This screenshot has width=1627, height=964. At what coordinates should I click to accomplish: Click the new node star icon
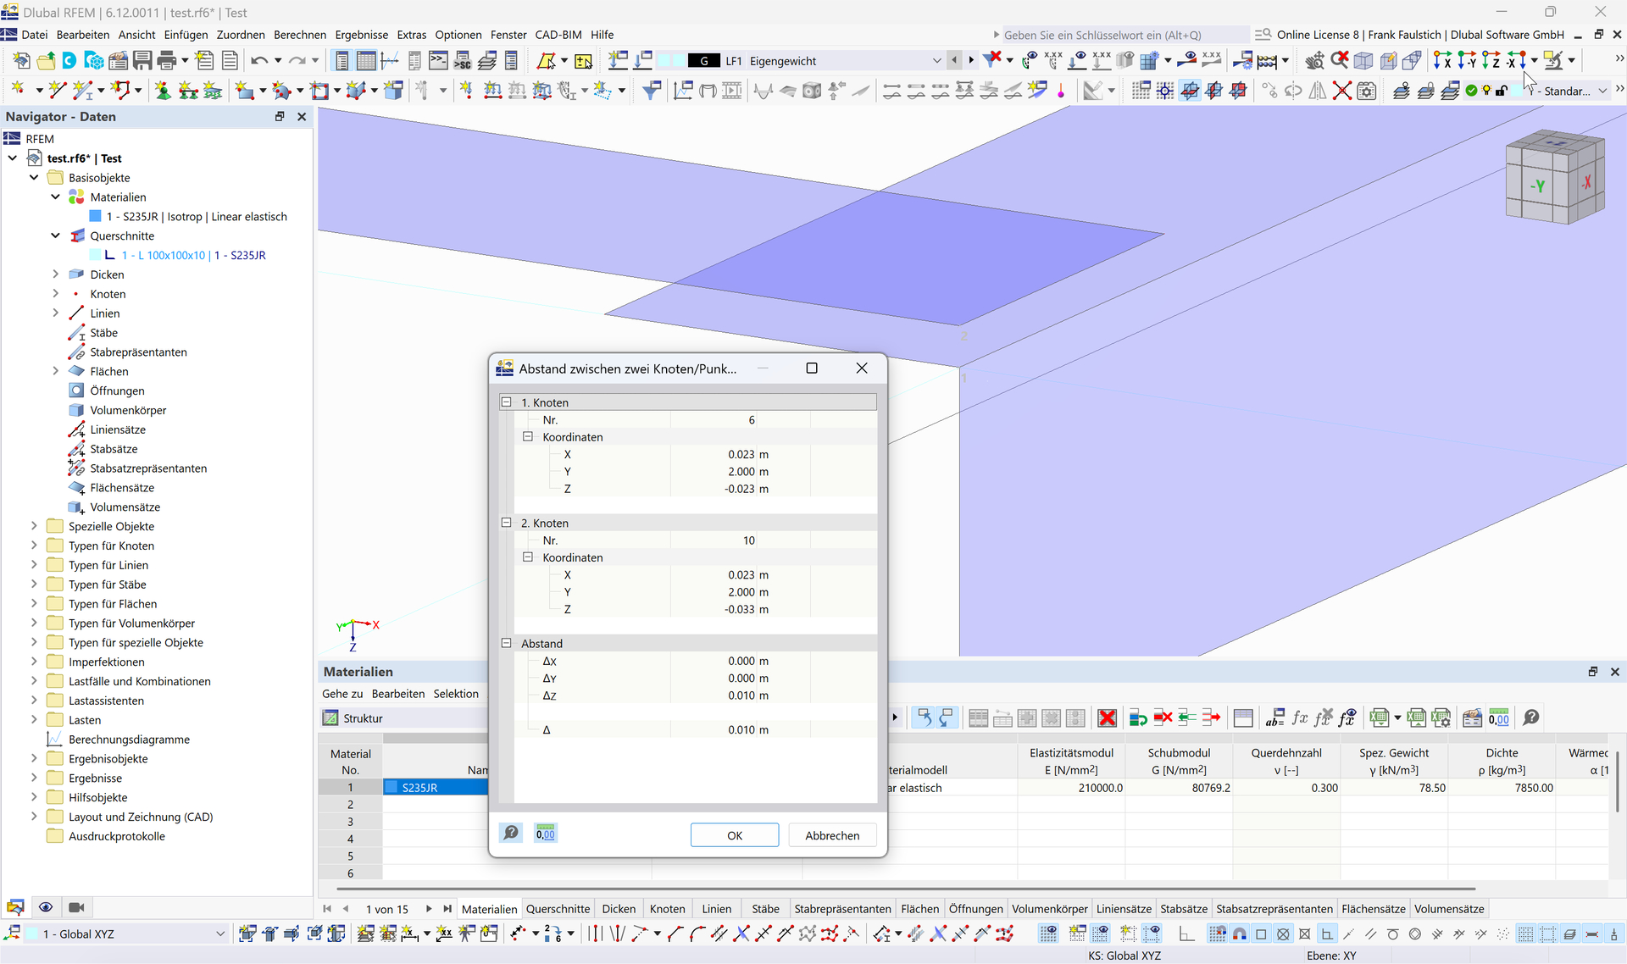[18, 91]
